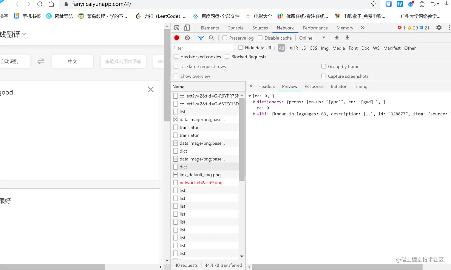Check Has blocked cookies
The height and width of the screenshot is (270, 451).
click(x=176, y=57)
